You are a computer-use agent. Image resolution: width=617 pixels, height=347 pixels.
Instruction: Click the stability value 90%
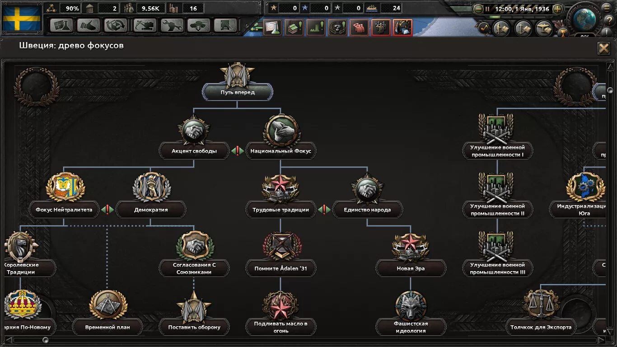click(x=70, y=8)
